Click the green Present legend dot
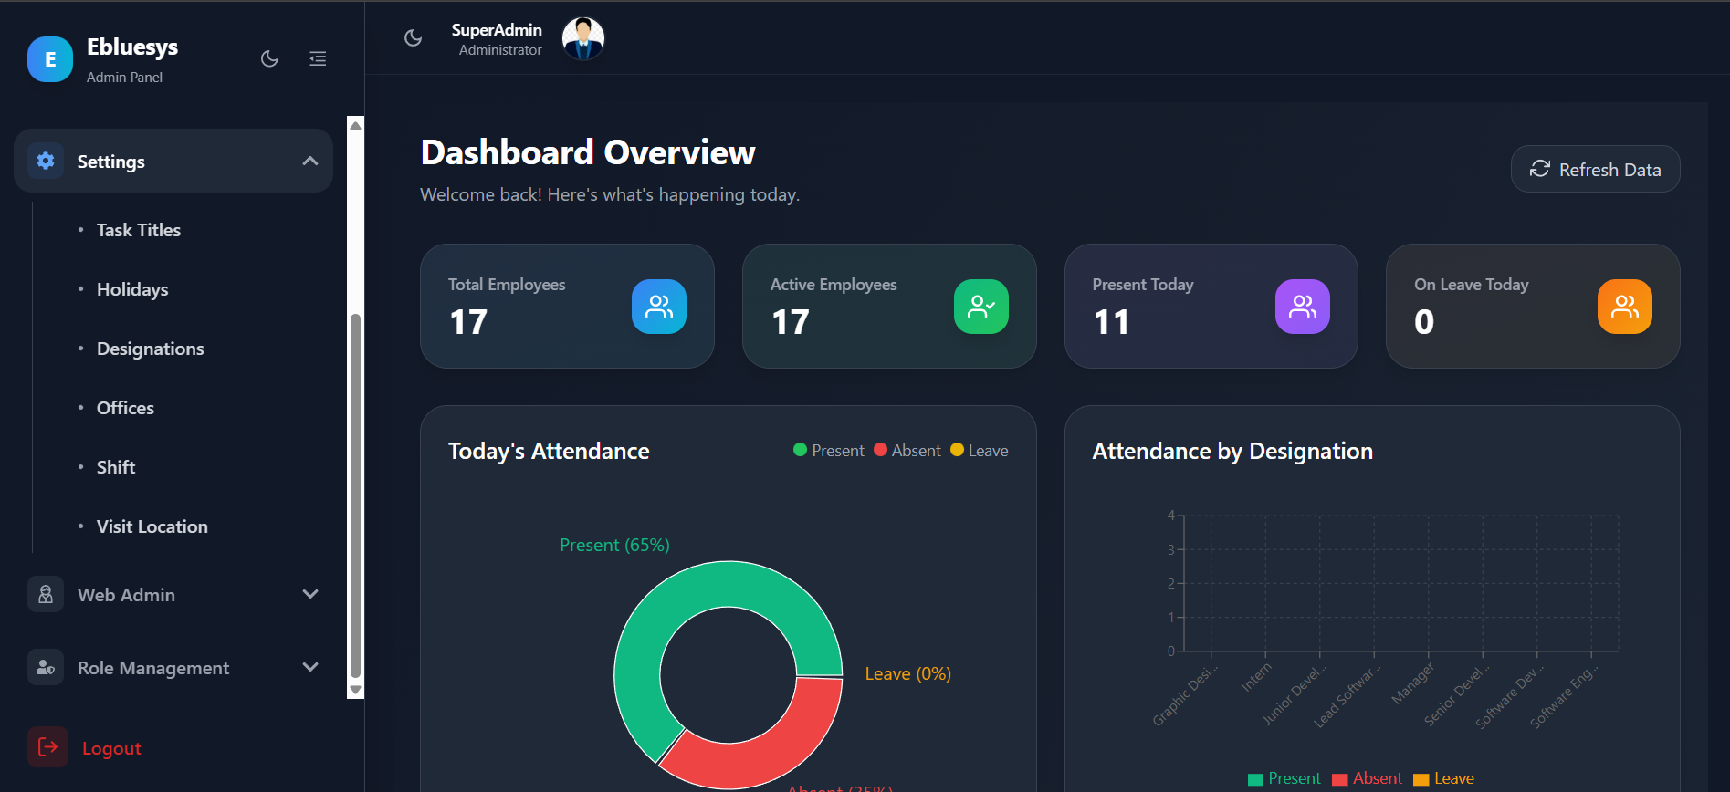Screen dimensions: 1730x792 tap(800, 450)
